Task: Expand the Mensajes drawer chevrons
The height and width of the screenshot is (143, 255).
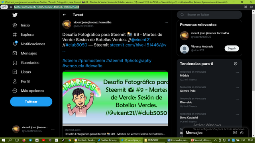Action: pyautogui.click(x=242, y=133)
